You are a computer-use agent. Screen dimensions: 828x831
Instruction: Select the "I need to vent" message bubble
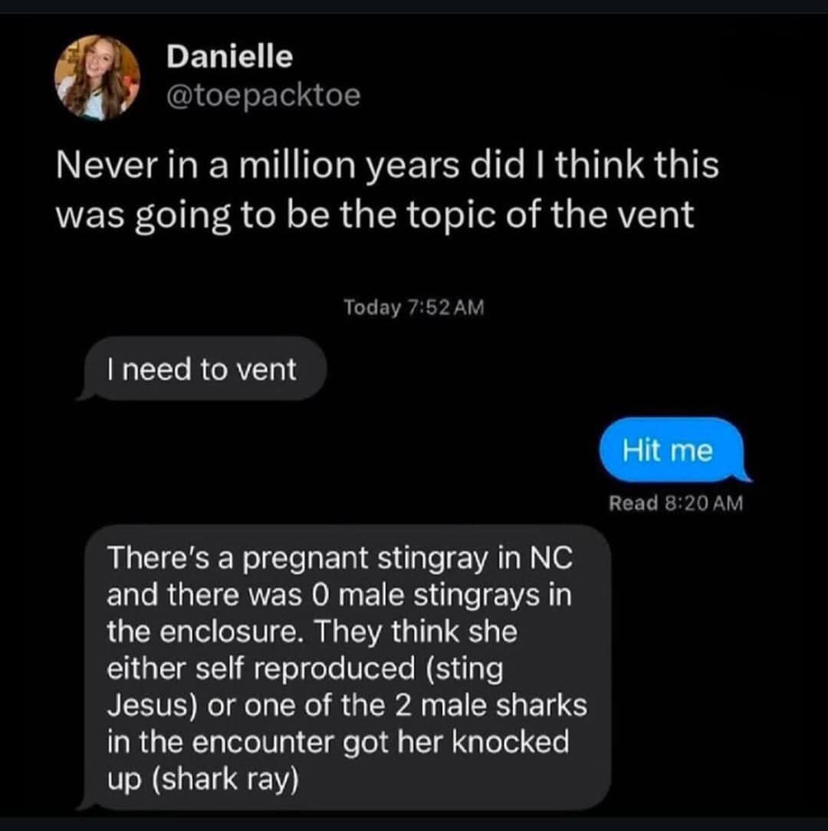pos(202,370)
